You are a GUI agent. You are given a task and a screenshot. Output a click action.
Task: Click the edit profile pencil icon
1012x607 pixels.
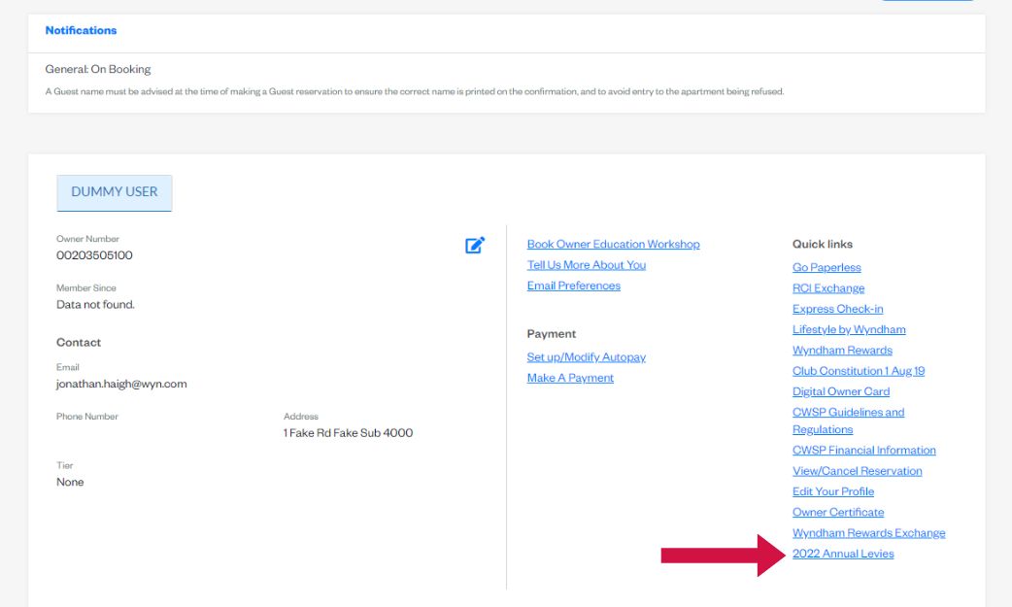475,246
